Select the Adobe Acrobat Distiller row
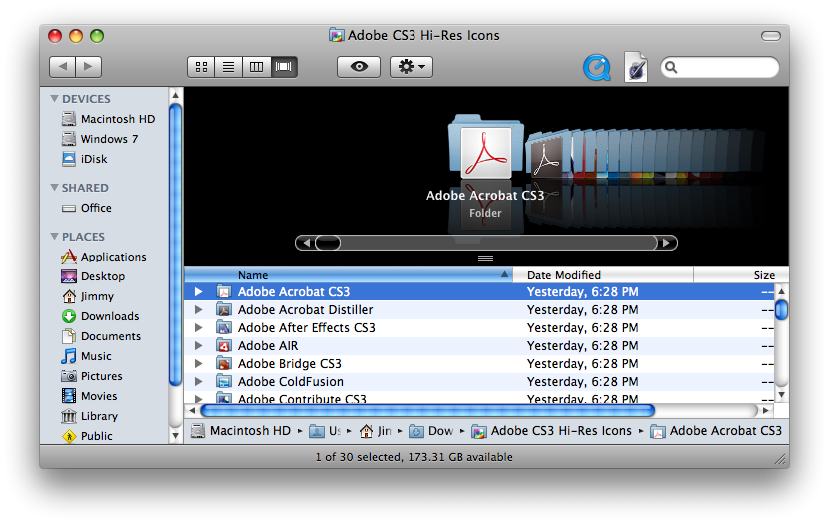The width and height of the screenshot is (829, 523). [479, 310]
